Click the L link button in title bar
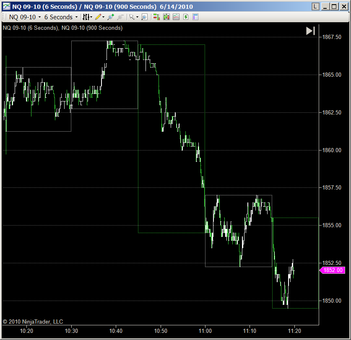Screen dimensions: 351x340 coord(315,6)
